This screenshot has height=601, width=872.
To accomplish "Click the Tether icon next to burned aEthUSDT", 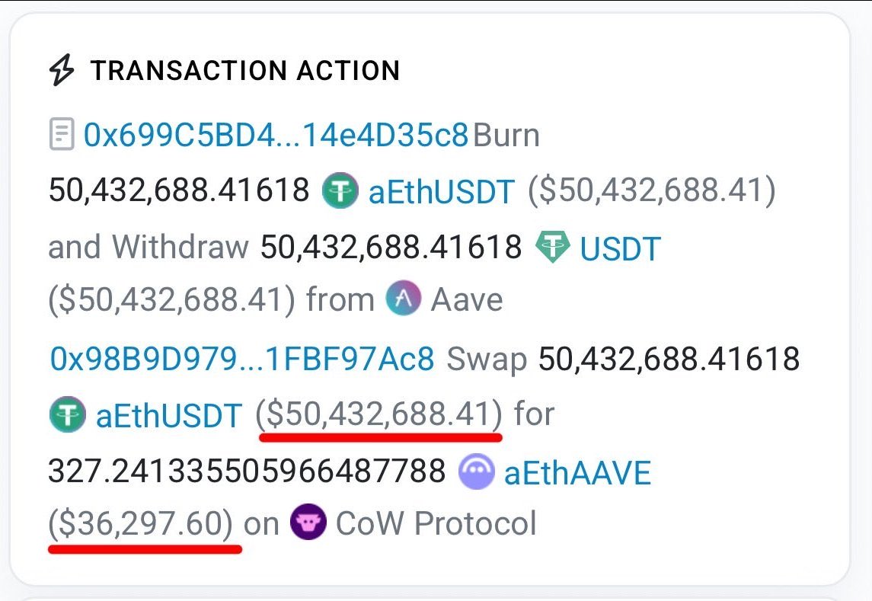I will tap(340, 190).
